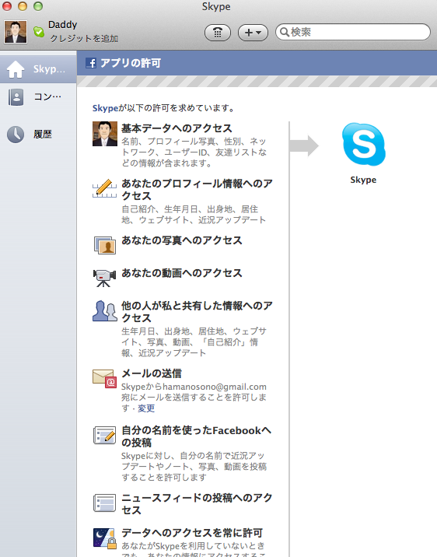
Task: Click the yellow minimize window button
Action: (23, 6)
